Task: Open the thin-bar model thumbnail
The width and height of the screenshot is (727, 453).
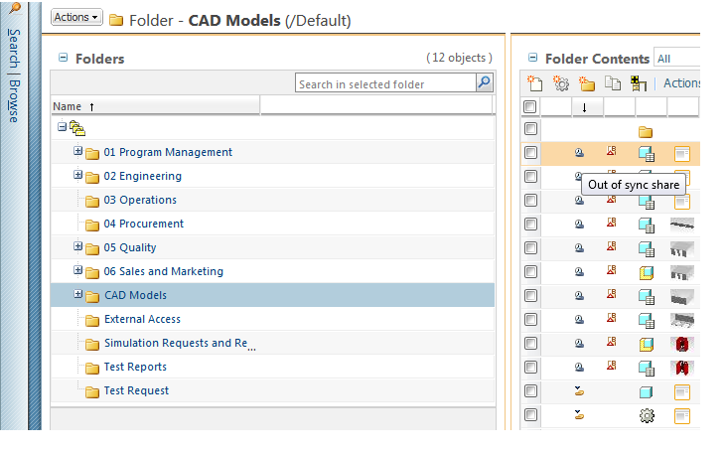Action: pos(682,225)
